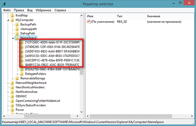Open the Избранное menu
This screenshot has height=126, width=196.
(x=43, y=10)
